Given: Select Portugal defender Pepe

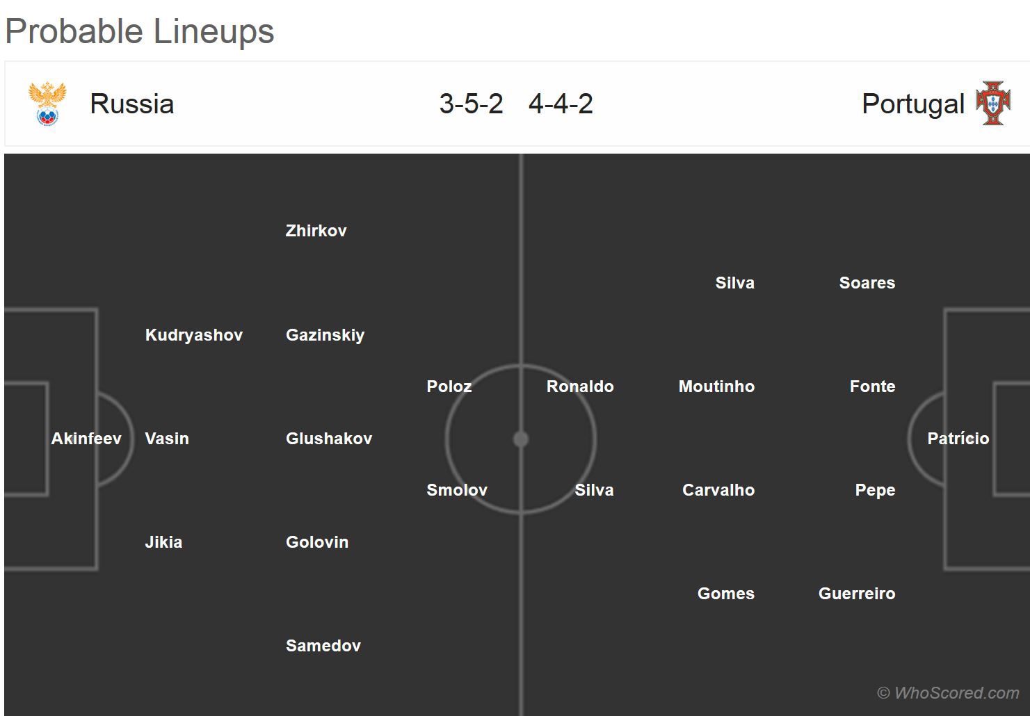Looking at the screenshot, I should (875, 490).
